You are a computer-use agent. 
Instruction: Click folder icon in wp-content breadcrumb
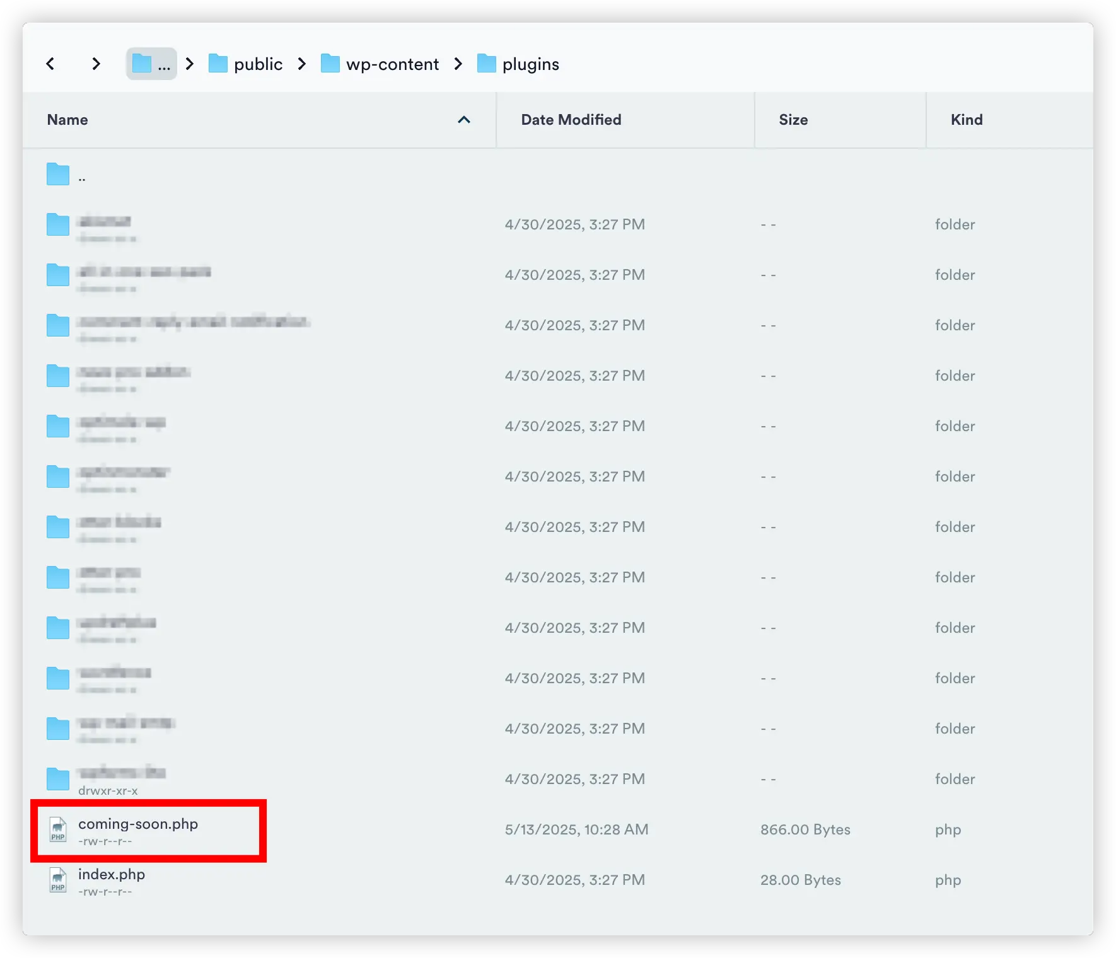click(330, 63)
